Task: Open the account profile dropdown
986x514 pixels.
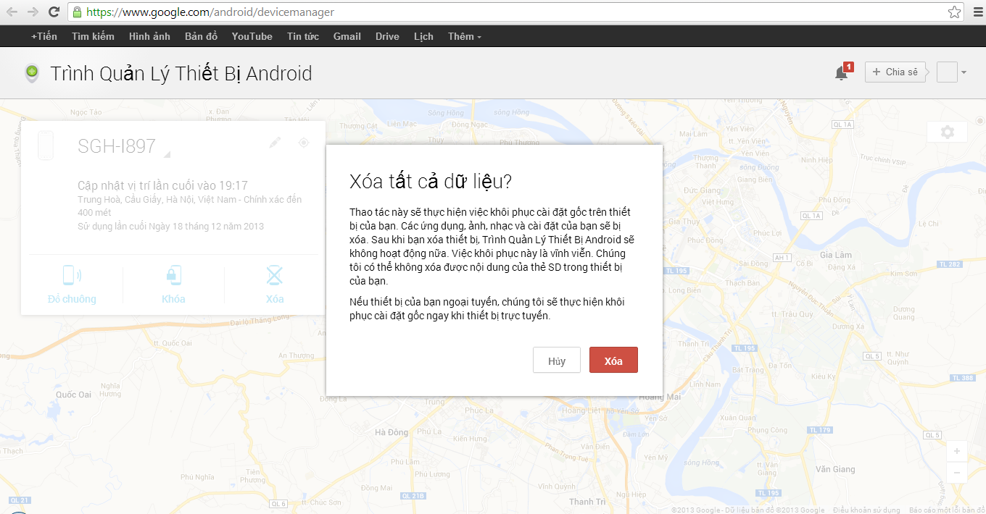Action: point(953,72)
